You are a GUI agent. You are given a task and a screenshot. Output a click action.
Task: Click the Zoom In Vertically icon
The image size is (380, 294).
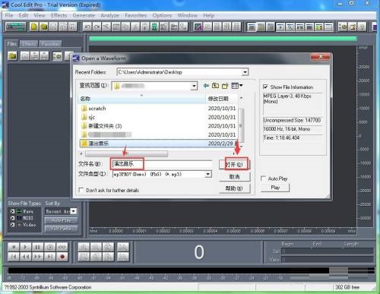coord(123,247)
